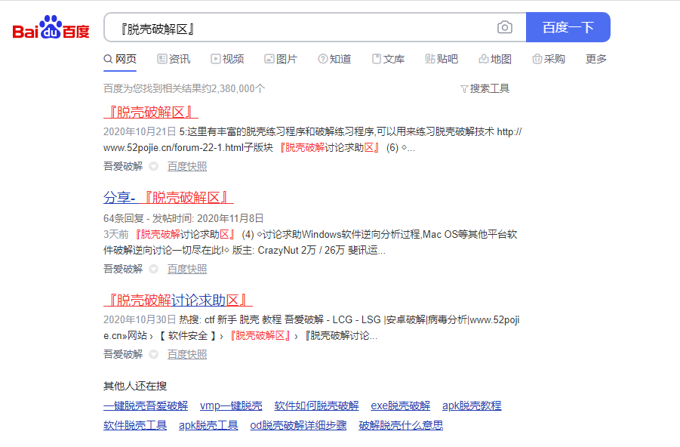Open the 采购 tab
Image resolution: width=680 pixels, height=447 pixels.
[x=549, y=59]
